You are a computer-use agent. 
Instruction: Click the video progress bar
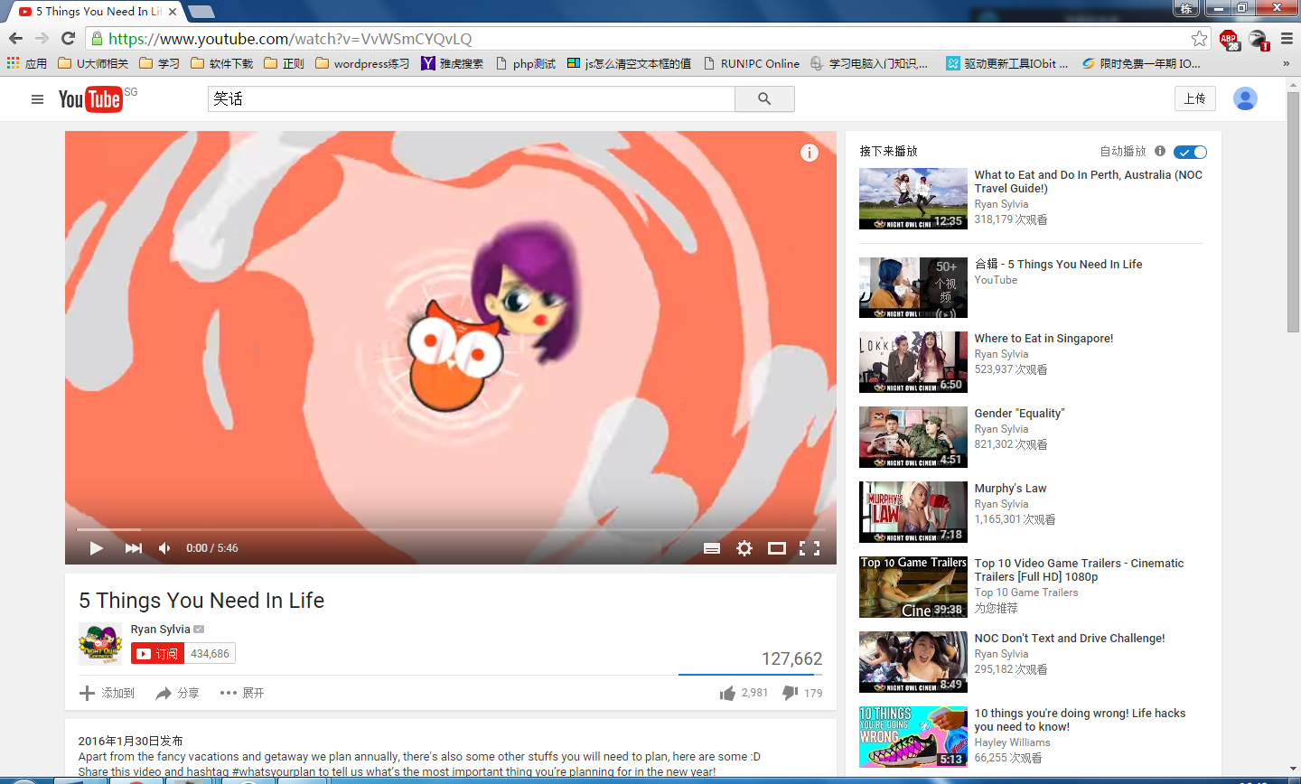pyautogui.click(x=450, y=529)
